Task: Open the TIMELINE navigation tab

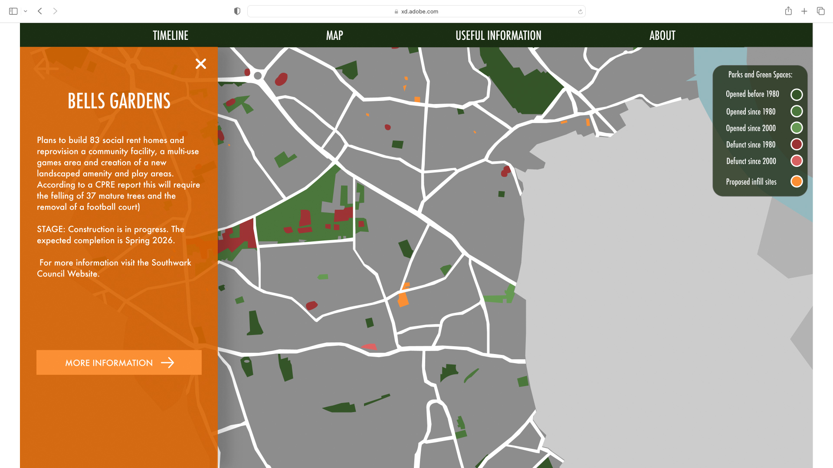Action: [x=171, y=36]
